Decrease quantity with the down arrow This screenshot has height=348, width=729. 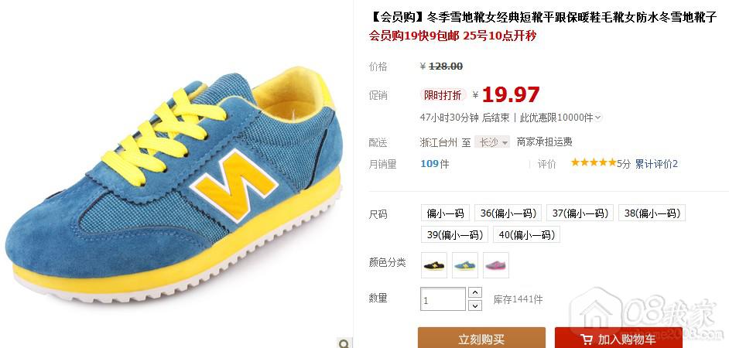click(x=474, y=305)
